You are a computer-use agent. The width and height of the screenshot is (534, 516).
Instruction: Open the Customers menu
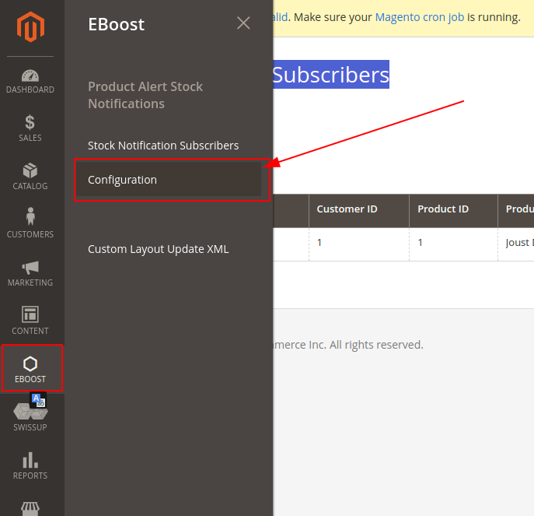click(x=31, y=226)
